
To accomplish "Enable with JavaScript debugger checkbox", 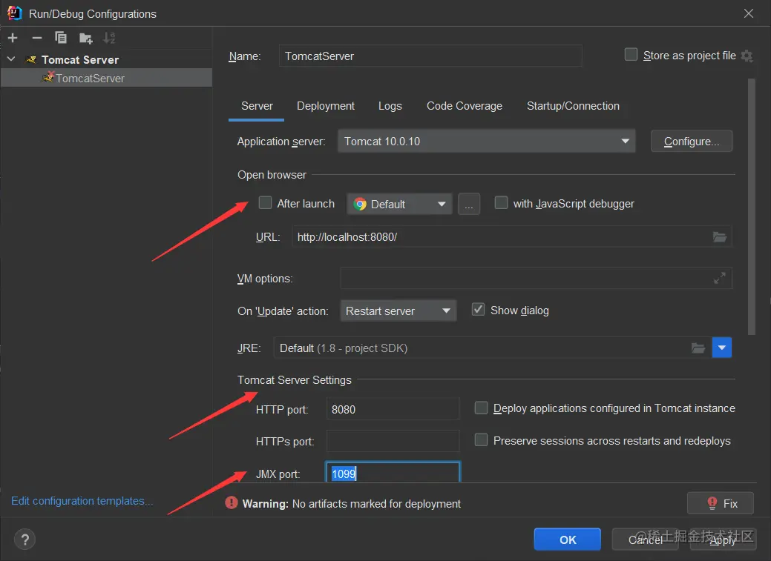I will [x=501, y=202].
